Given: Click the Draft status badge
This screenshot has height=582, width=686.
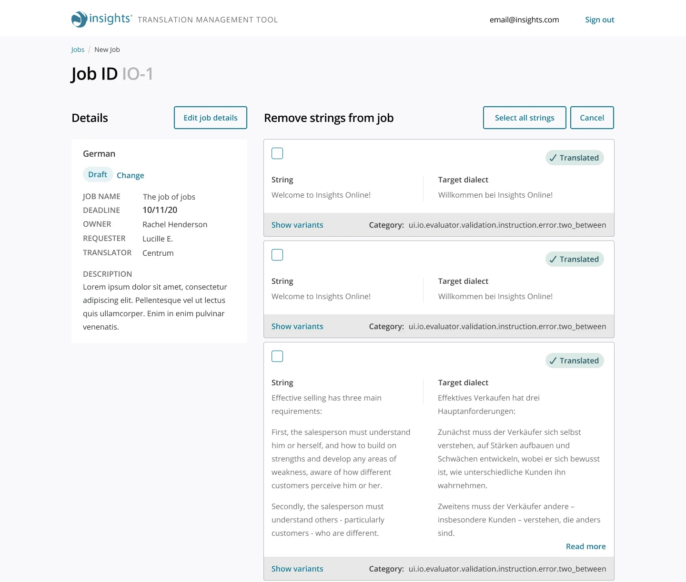Looking at the screenshot, I should [98, 174].
